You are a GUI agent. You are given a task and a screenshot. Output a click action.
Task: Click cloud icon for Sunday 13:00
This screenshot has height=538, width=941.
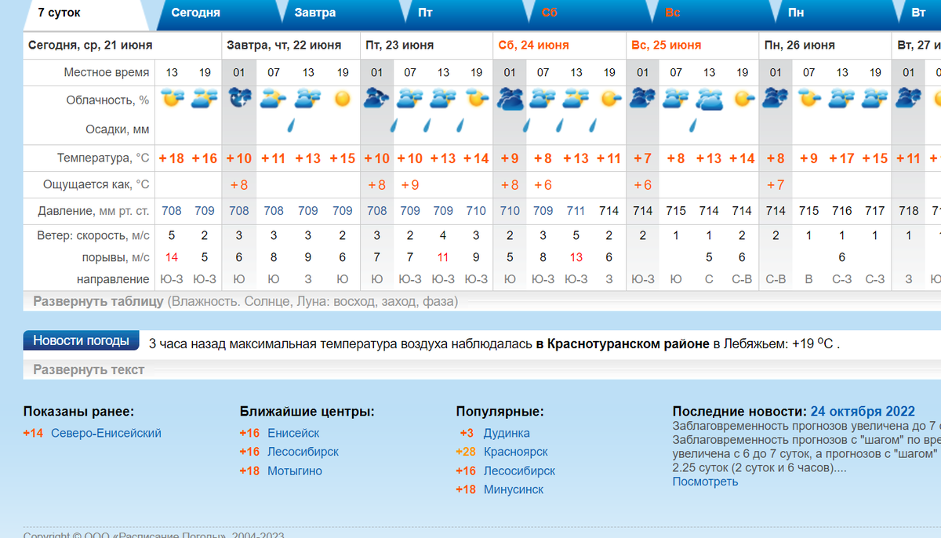point(710,99)
